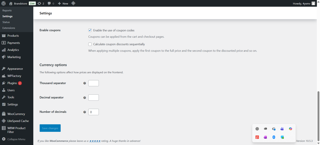Screen dimensions: 320x145
Task: Open the comments bubble icon
Action: coord(51,4)
